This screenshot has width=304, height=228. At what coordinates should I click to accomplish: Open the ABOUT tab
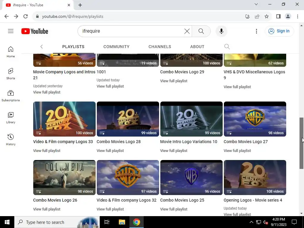click(197, 47)
